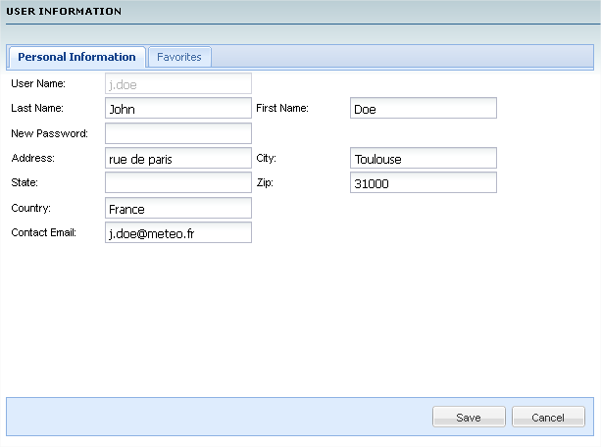Select the Address field with rue de paris
601x447 pixels.
[178, 158]
